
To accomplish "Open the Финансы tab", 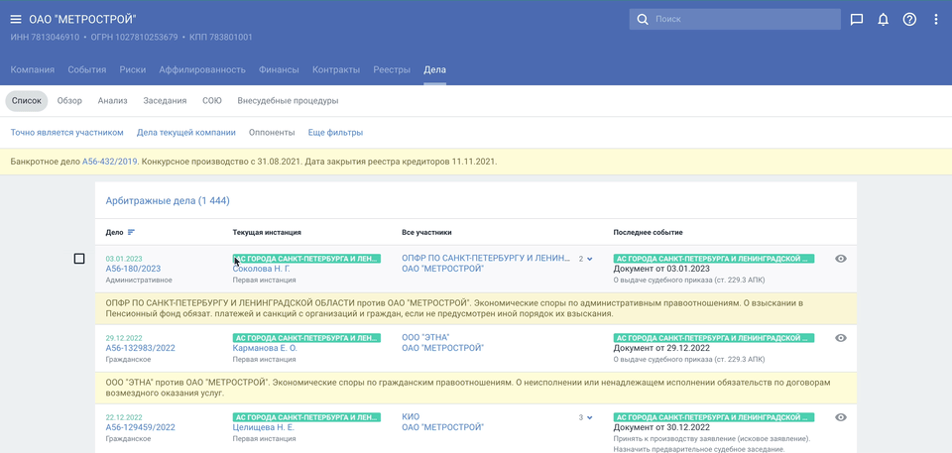I will click(279, 69).
